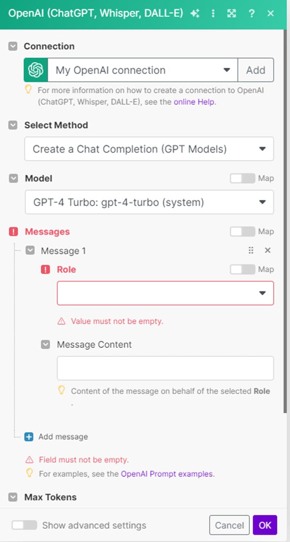Open the three-dot module options menu
290x542 pixels.
213,14
